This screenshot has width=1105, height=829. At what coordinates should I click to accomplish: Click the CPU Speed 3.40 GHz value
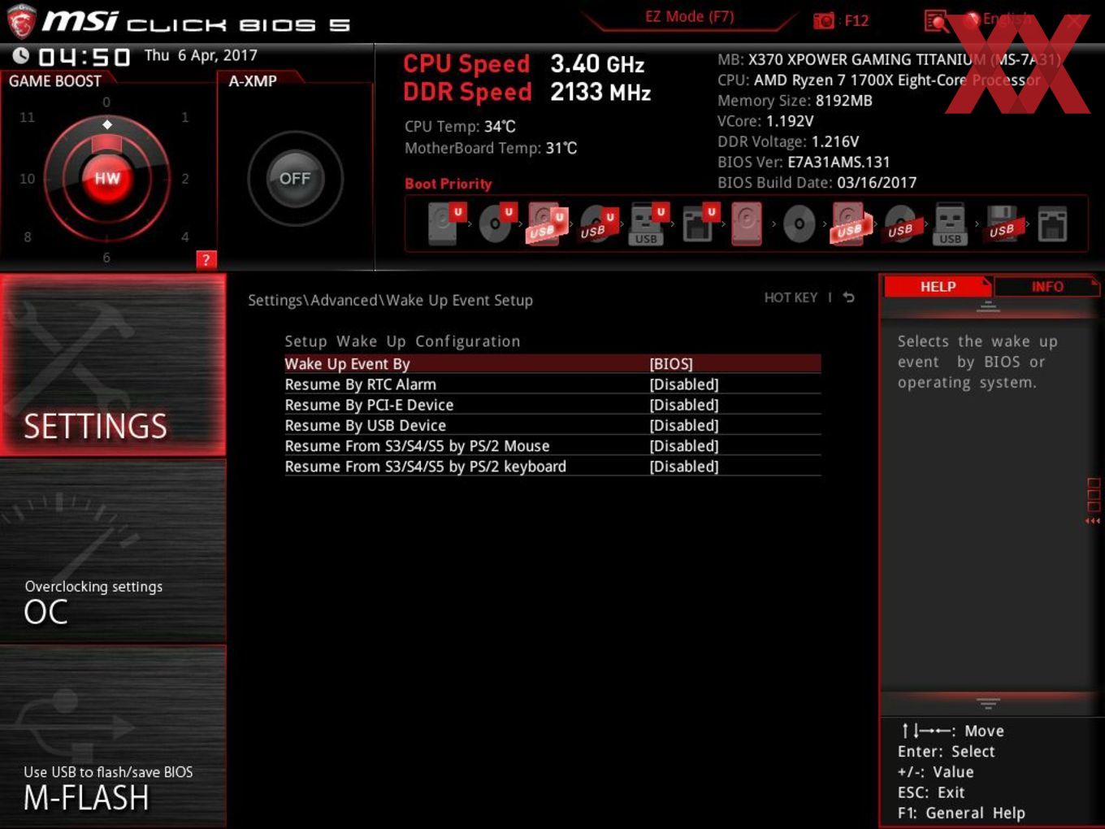597,64
